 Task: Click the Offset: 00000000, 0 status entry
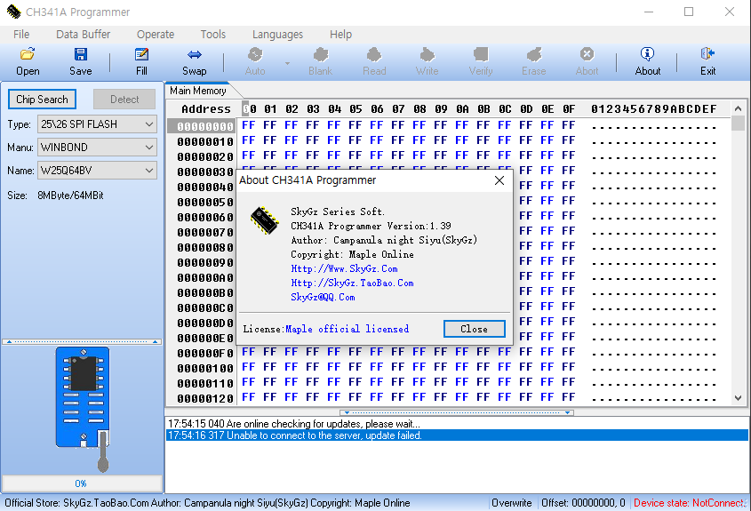point(583,503)
